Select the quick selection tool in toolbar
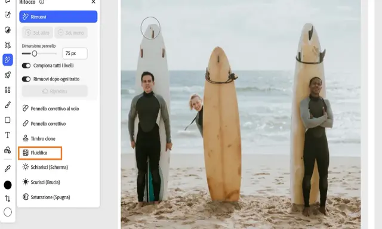Viewport: 382px width, 229px height. 8,14
